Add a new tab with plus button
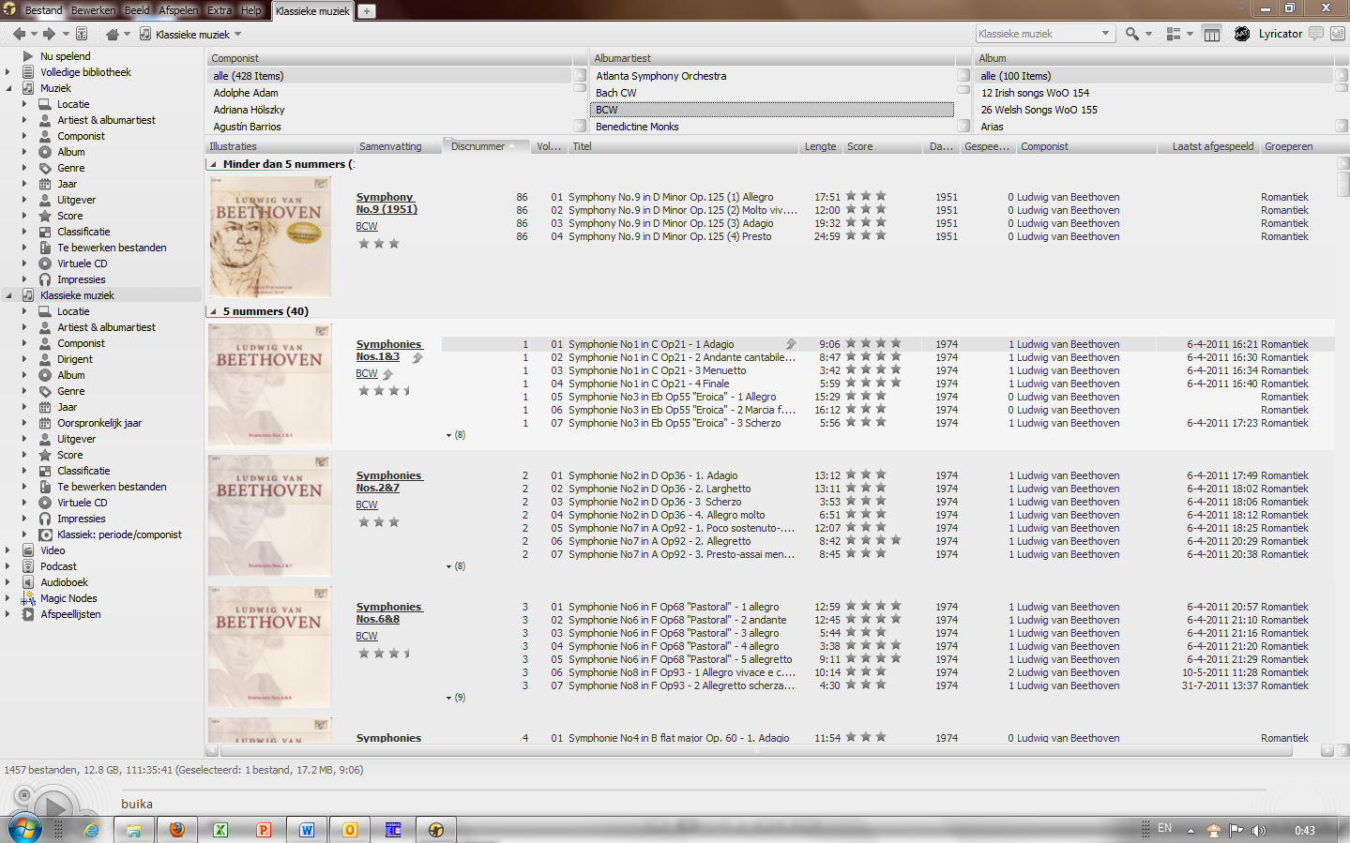1350x843 pixels. coord(367,11)
